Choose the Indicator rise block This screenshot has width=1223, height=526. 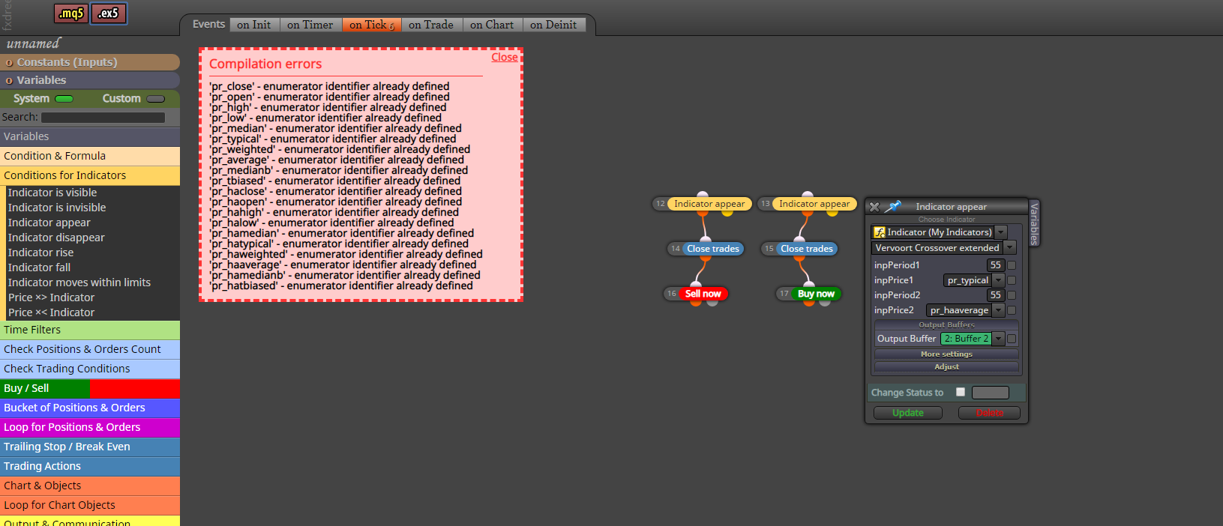(x=40, y=253)
